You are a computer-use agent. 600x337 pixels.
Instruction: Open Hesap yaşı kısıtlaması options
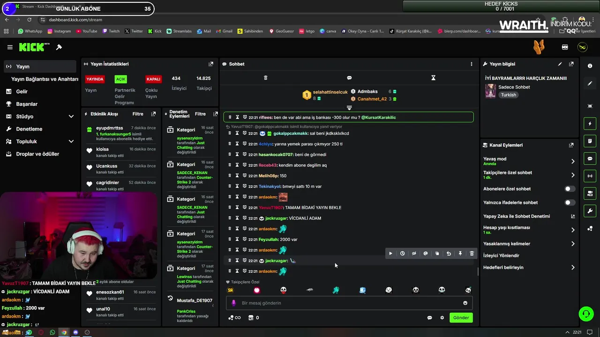coord(529,230)
